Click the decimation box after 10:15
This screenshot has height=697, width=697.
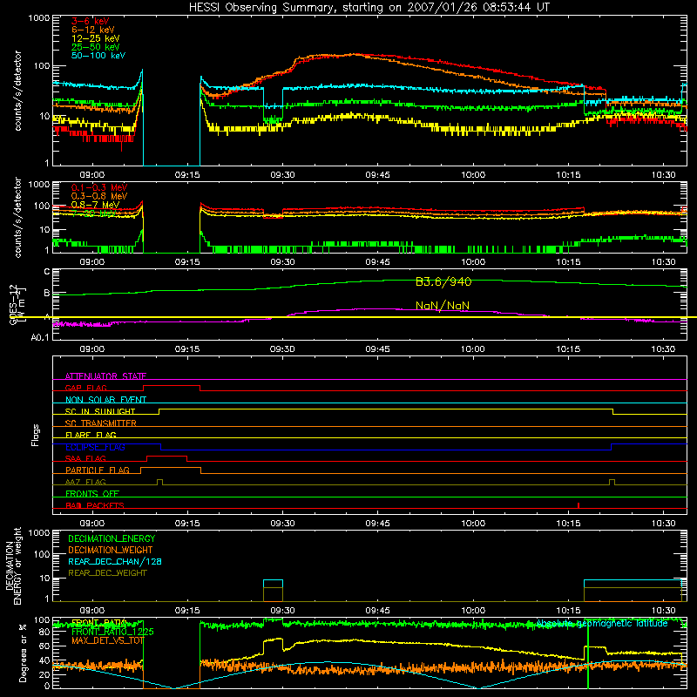pos(633,591)
